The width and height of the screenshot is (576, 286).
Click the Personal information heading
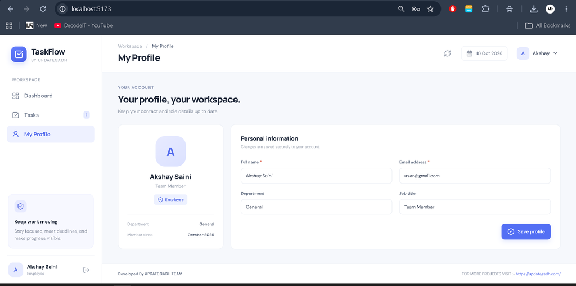pyautogui.click(x=269, y=138)
